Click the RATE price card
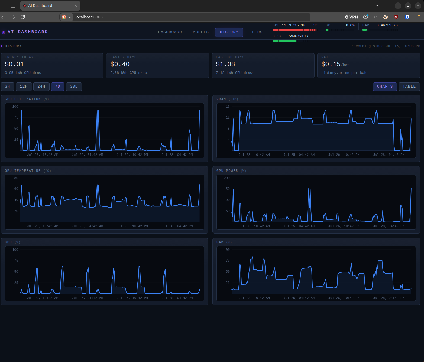 coord(368,66)
